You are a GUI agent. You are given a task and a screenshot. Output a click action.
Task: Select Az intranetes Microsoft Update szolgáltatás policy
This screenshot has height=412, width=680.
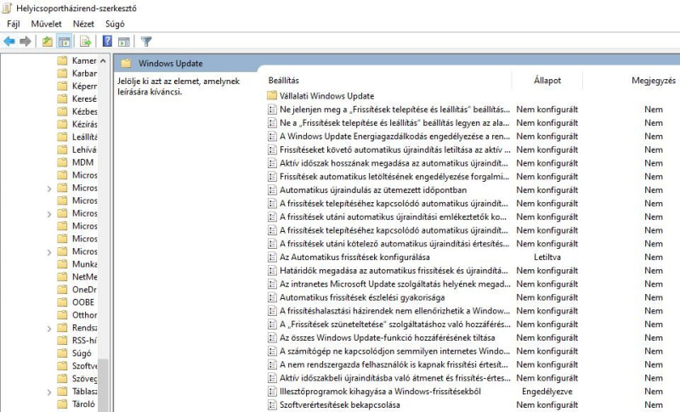[394, 284]
